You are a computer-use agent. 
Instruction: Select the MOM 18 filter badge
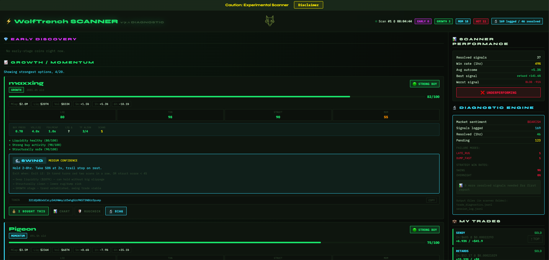pos(463,21)
